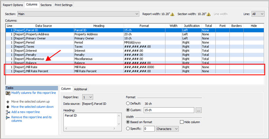Image resolution: width=269 pixels, height=139 pixels.
Task: Switch to the Additional tab
Action: [x=81, y=89]
